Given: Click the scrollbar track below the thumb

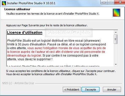Looking at the screenshot, I should click(116, 53).
